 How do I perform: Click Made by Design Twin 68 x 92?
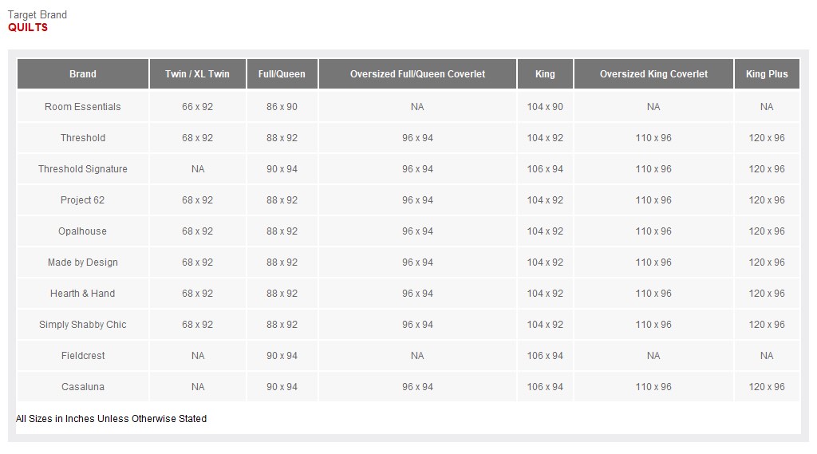(198, 263)
